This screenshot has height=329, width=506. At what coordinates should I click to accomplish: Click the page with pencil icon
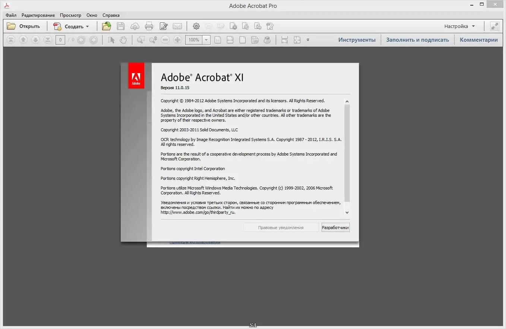point(270,26)
